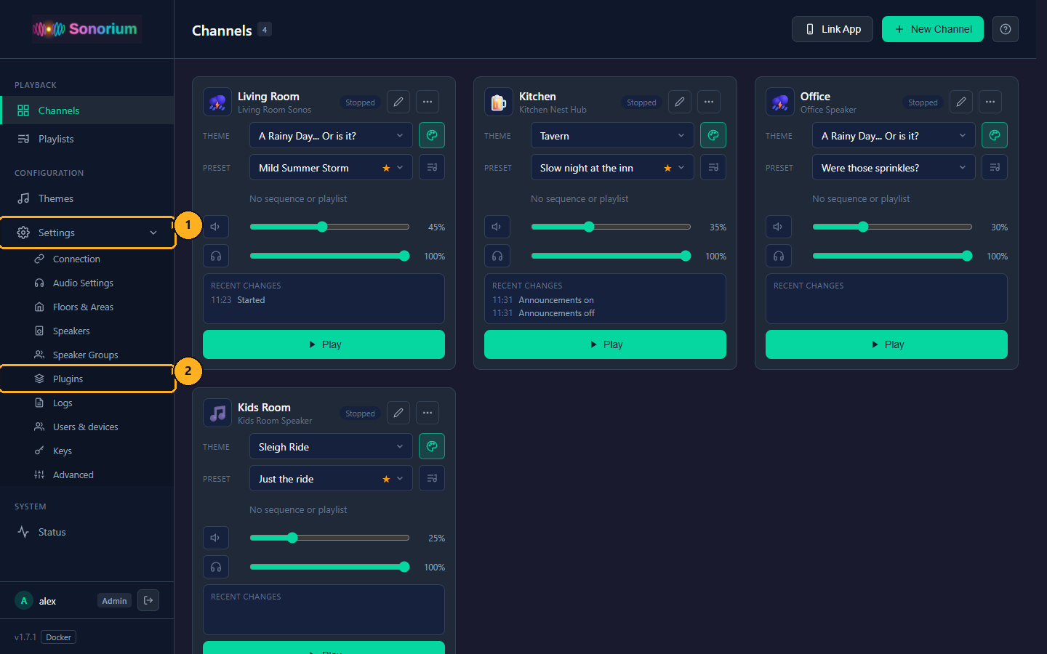Click the Link App button
The width and height of the screenshot is (1047, 654).
pos(833,29)
